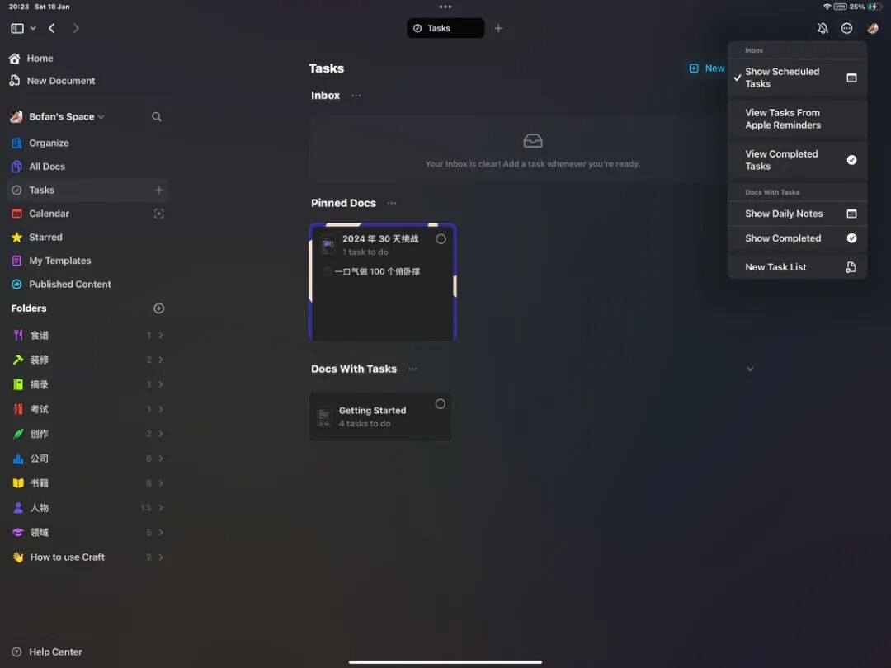The width and height of the screenshot is (891, 668).
Task: Open the Getting Started doc card
Action: click(380, 417)
